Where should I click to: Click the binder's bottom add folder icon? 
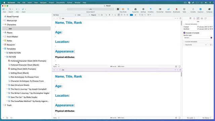7,118
